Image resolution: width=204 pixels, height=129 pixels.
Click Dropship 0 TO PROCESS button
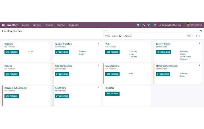(x=112, y=93)
